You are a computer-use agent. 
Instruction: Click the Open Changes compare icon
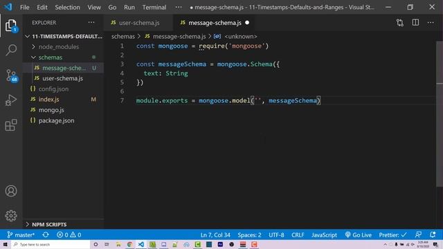tap(400, 23)
